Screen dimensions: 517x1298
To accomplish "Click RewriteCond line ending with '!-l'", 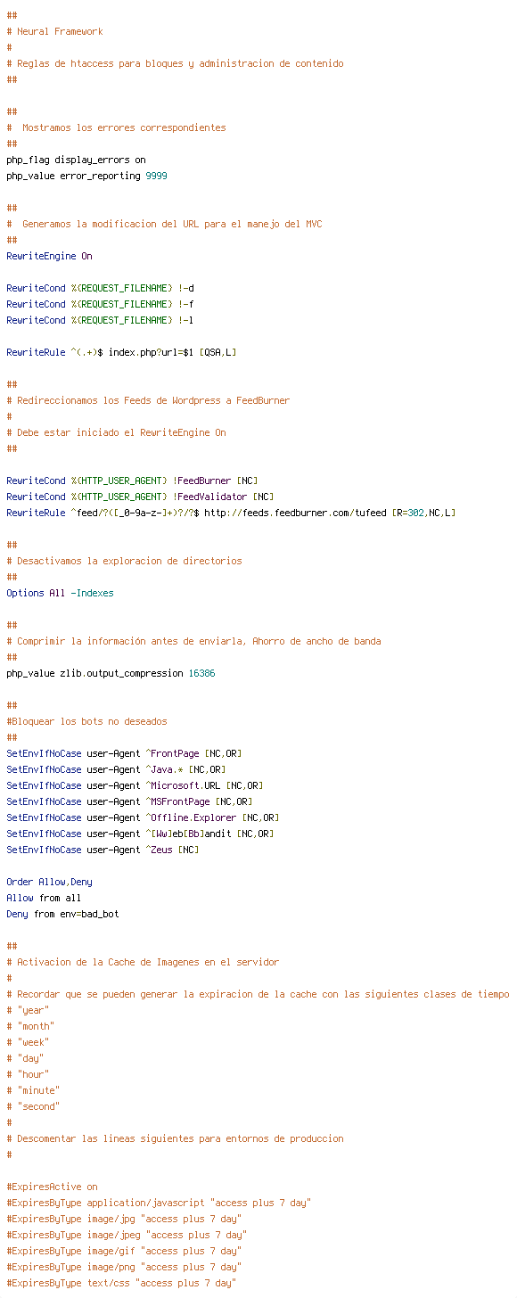I will pos(100,320).
